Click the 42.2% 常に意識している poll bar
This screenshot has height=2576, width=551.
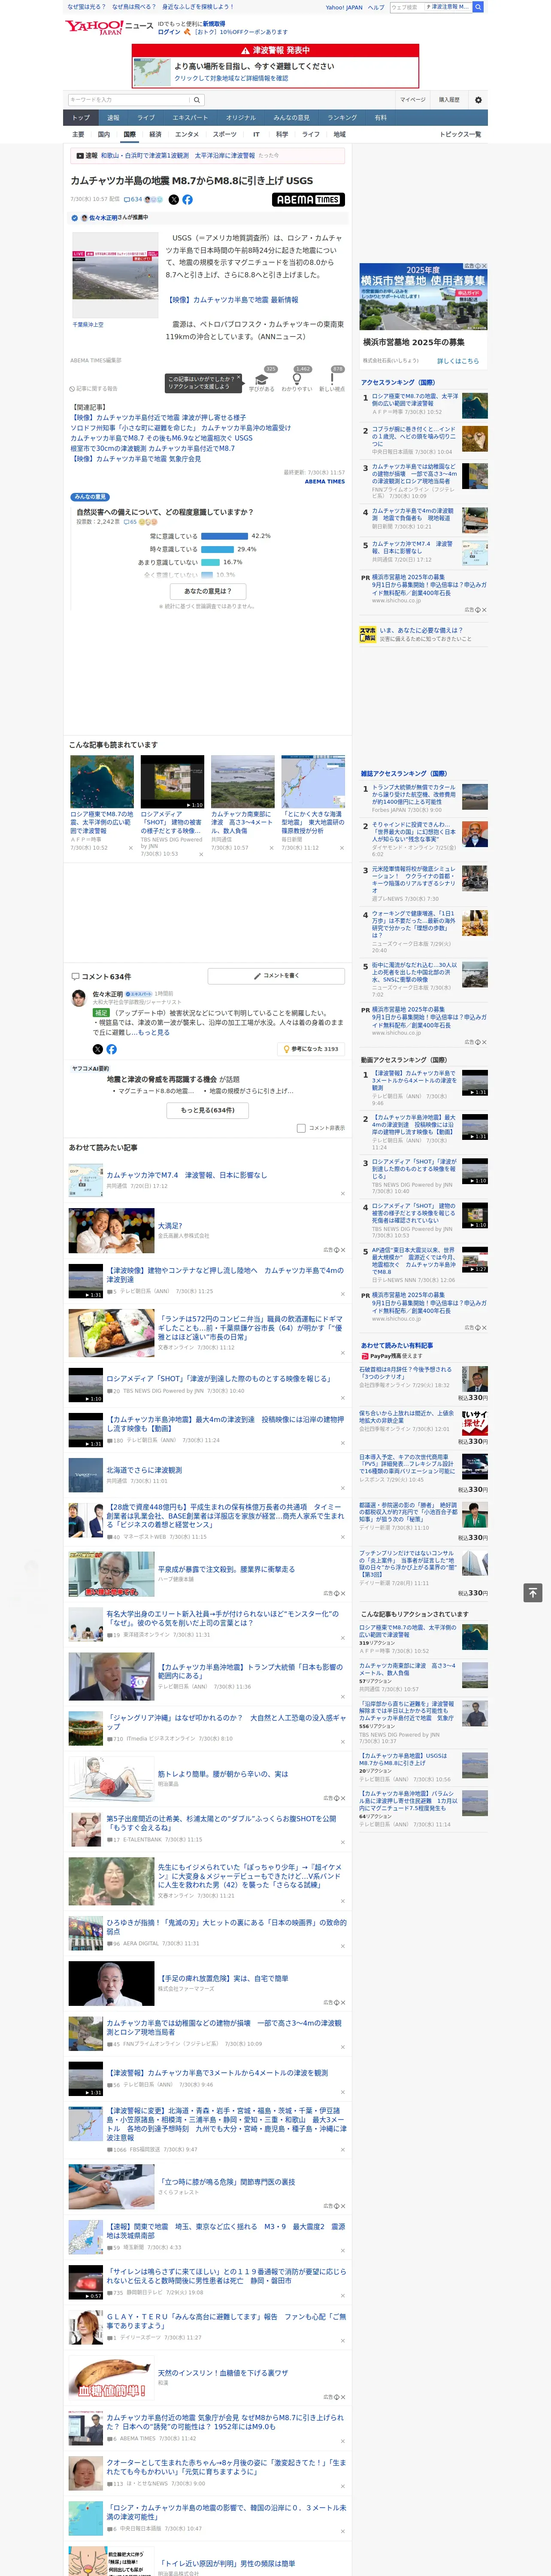224,536
